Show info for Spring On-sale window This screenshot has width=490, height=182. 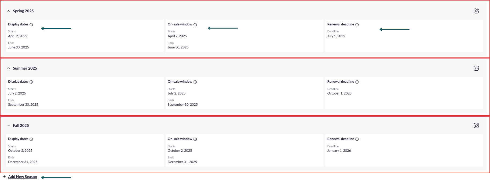click(195, 25)
